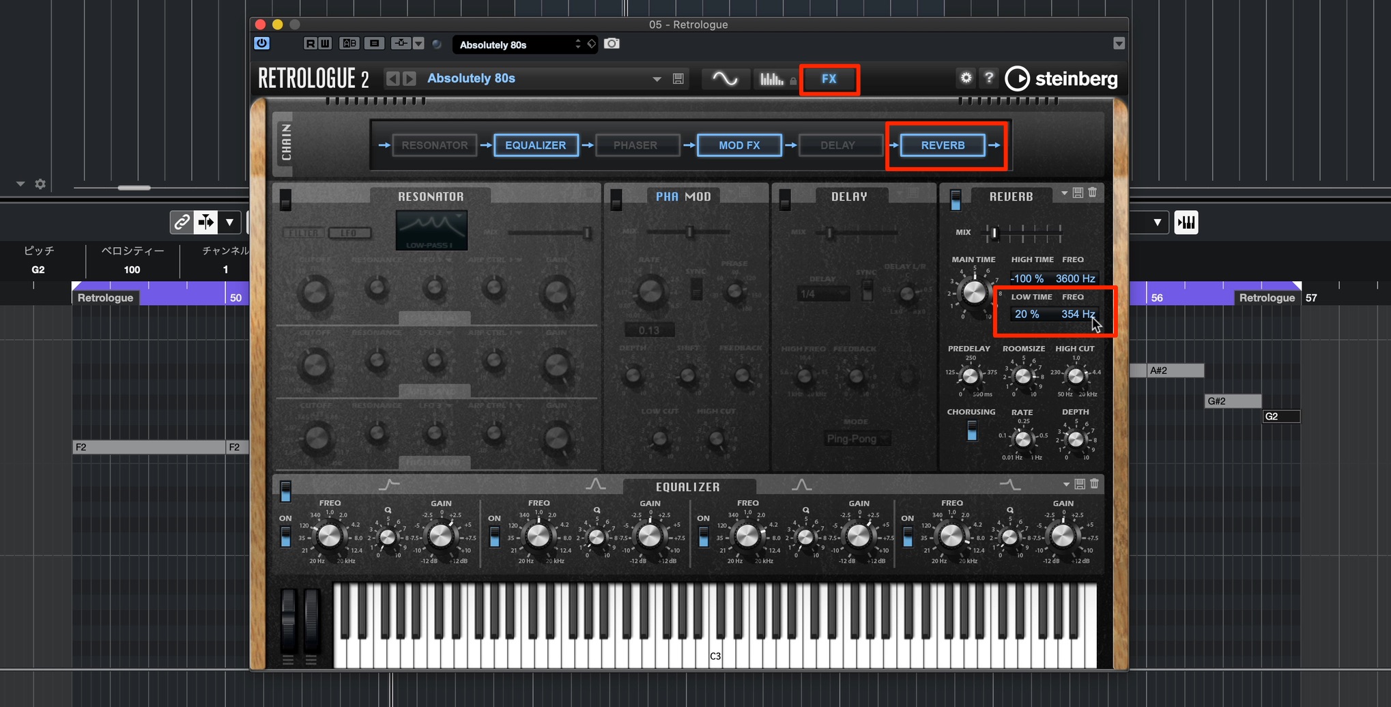This screenshot has height=707, width=1391.
Task: Go to the previous Retrologue preset
Action: coord(392,78)
